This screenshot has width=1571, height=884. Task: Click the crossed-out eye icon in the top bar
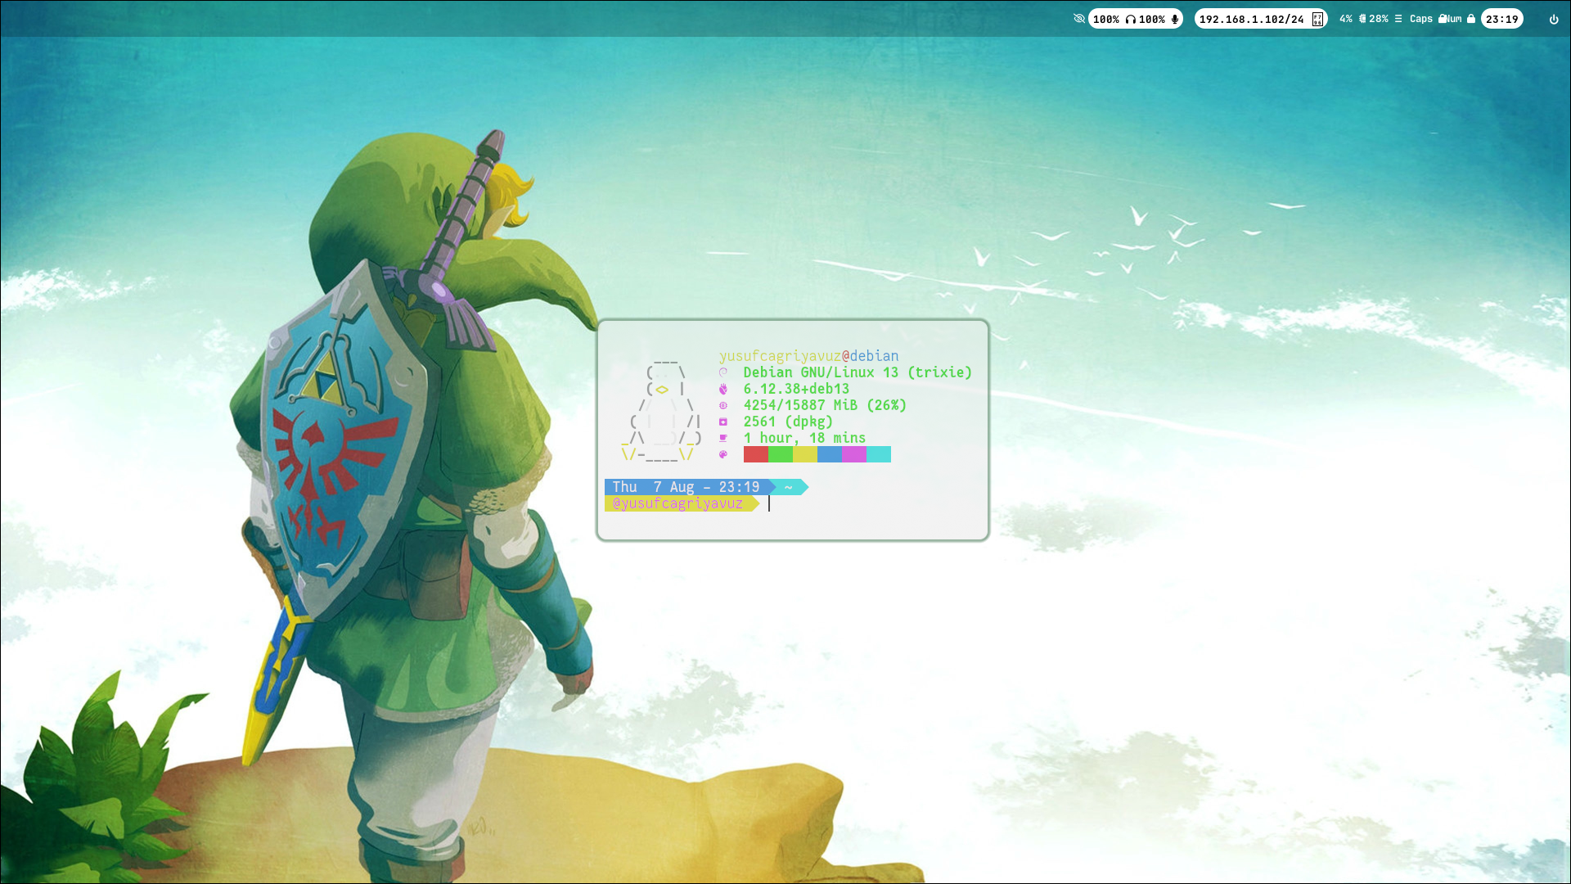(x=1079, y=19)
